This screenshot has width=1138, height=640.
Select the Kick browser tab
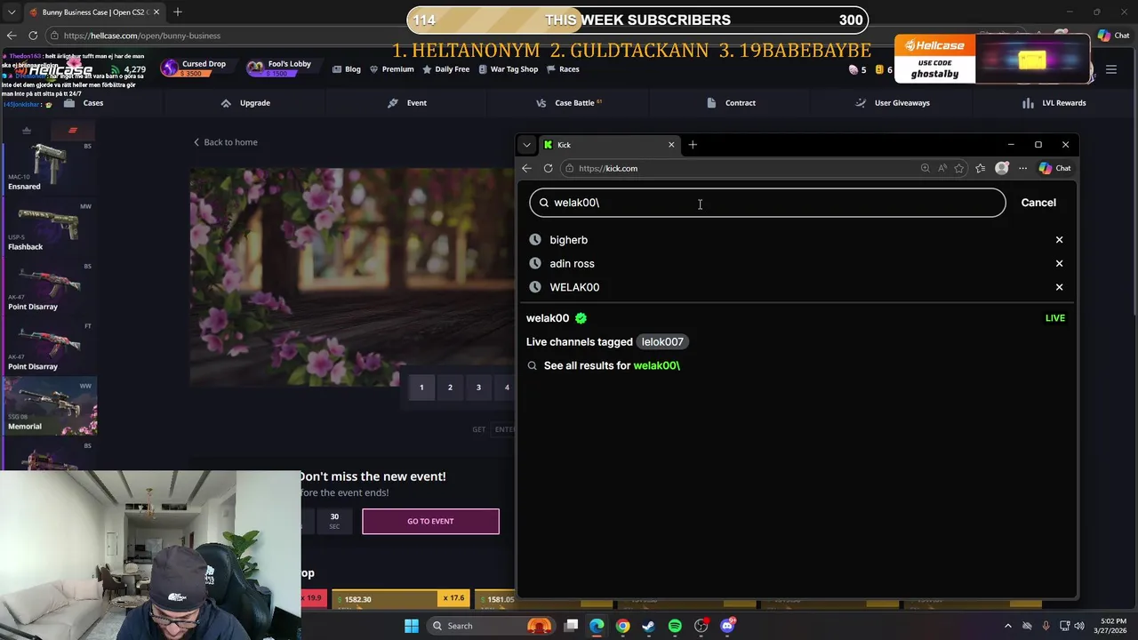coord(609,145)
